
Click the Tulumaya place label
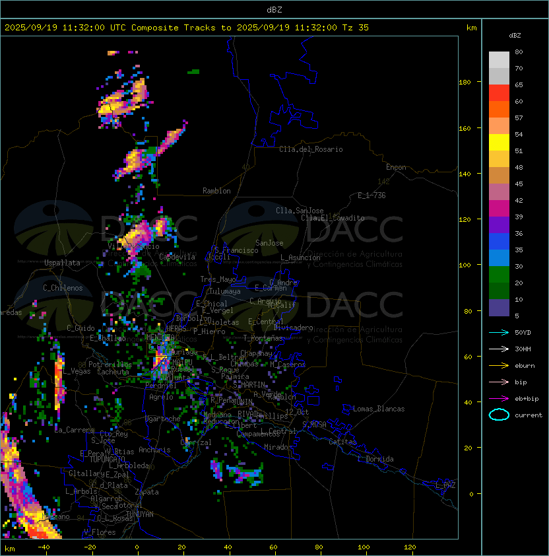pyautogui.click(x=225, y=291)
